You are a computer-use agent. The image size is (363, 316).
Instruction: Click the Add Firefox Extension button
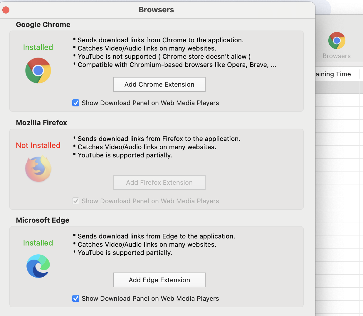pyautogui.click(x=159, y=182)
